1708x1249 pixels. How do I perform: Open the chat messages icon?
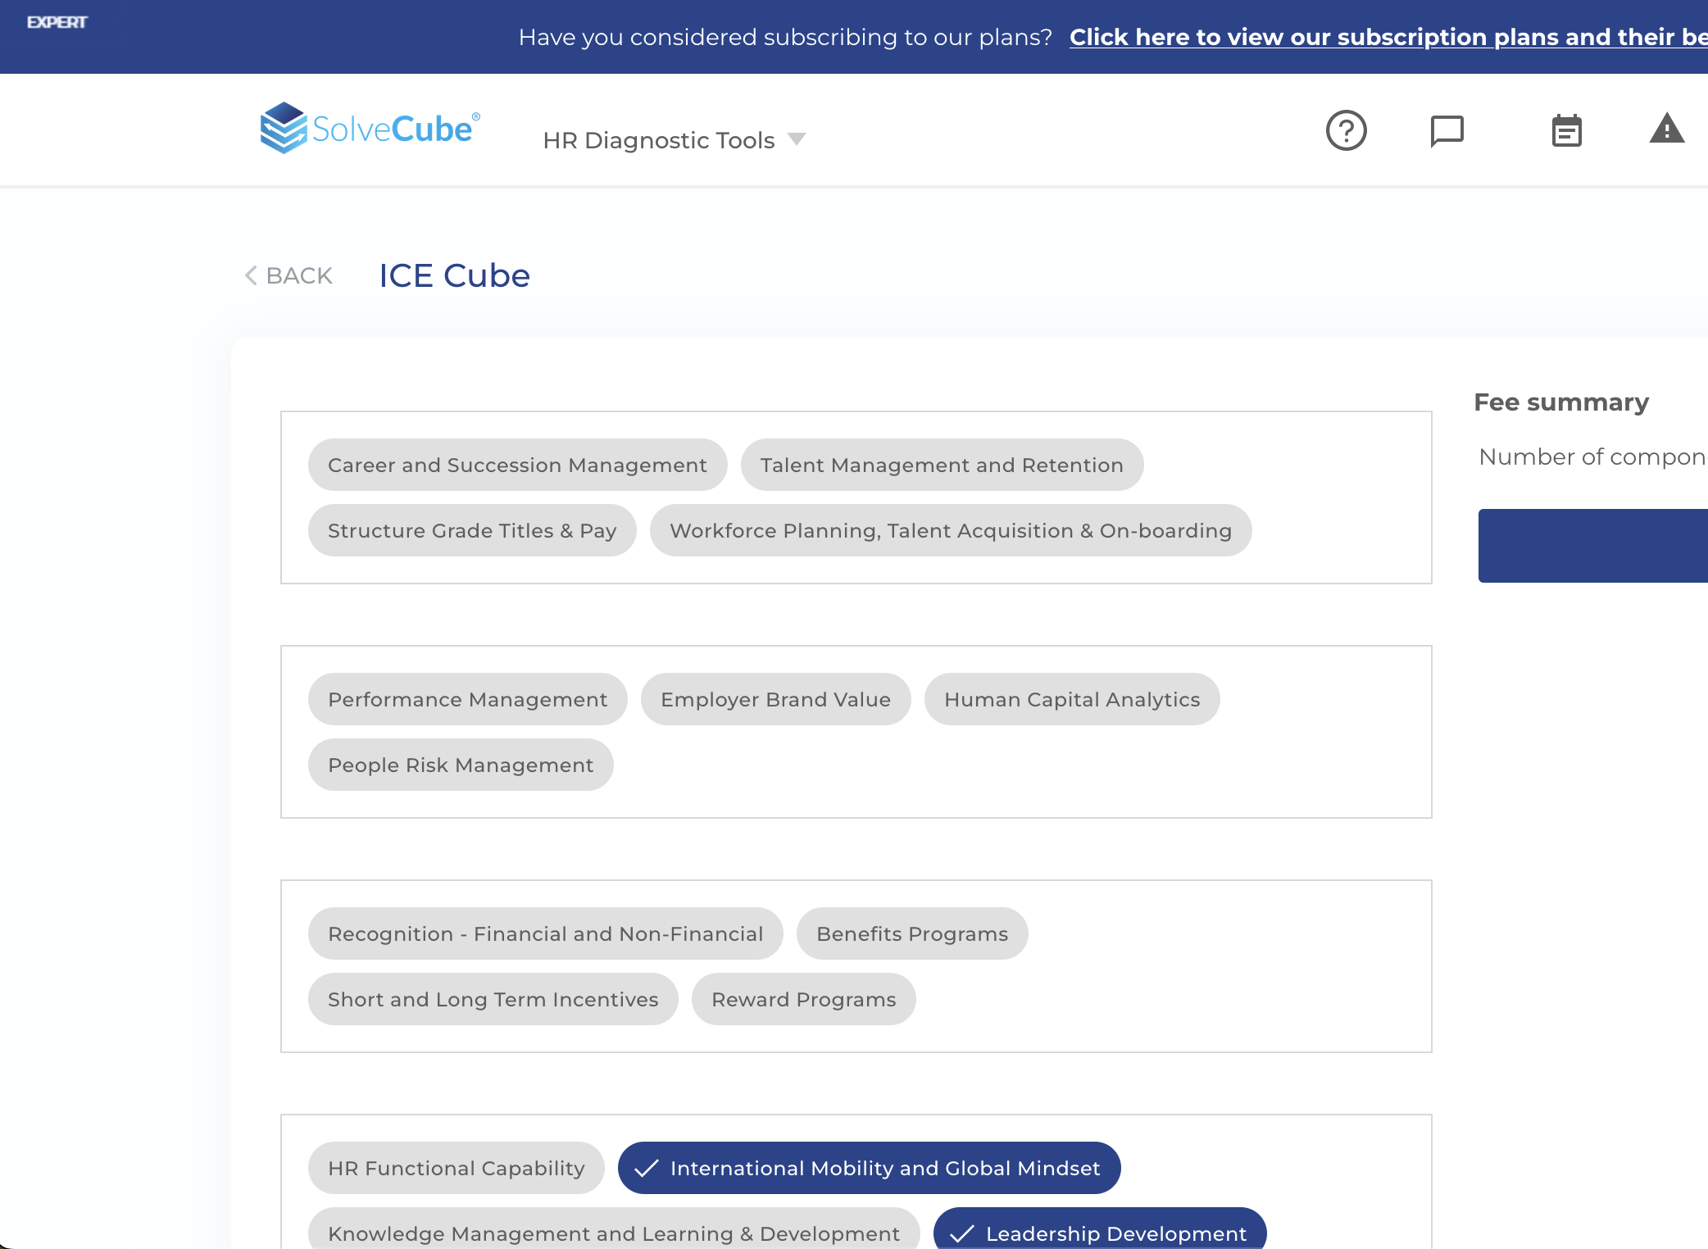tap(1447, 130)
